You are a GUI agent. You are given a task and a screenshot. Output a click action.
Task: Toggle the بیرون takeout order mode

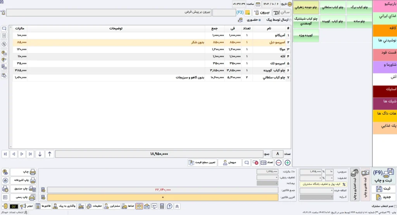262,12
